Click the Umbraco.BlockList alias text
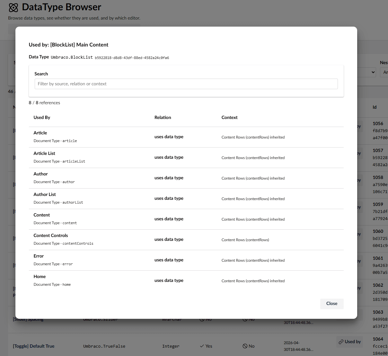 coord(72,57)
